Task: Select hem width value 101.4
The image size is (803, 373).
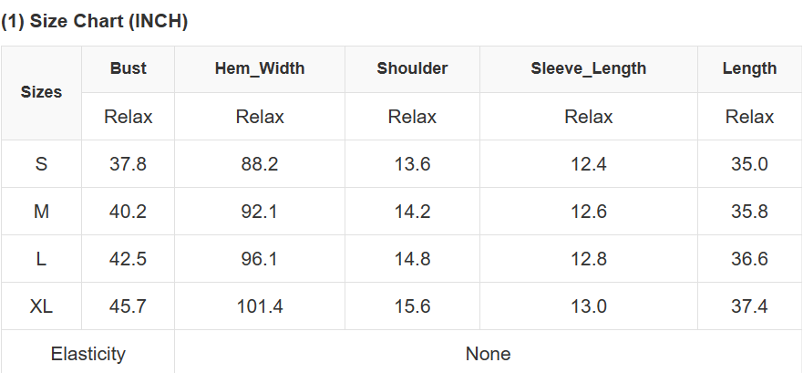Action: coord(260,306)
